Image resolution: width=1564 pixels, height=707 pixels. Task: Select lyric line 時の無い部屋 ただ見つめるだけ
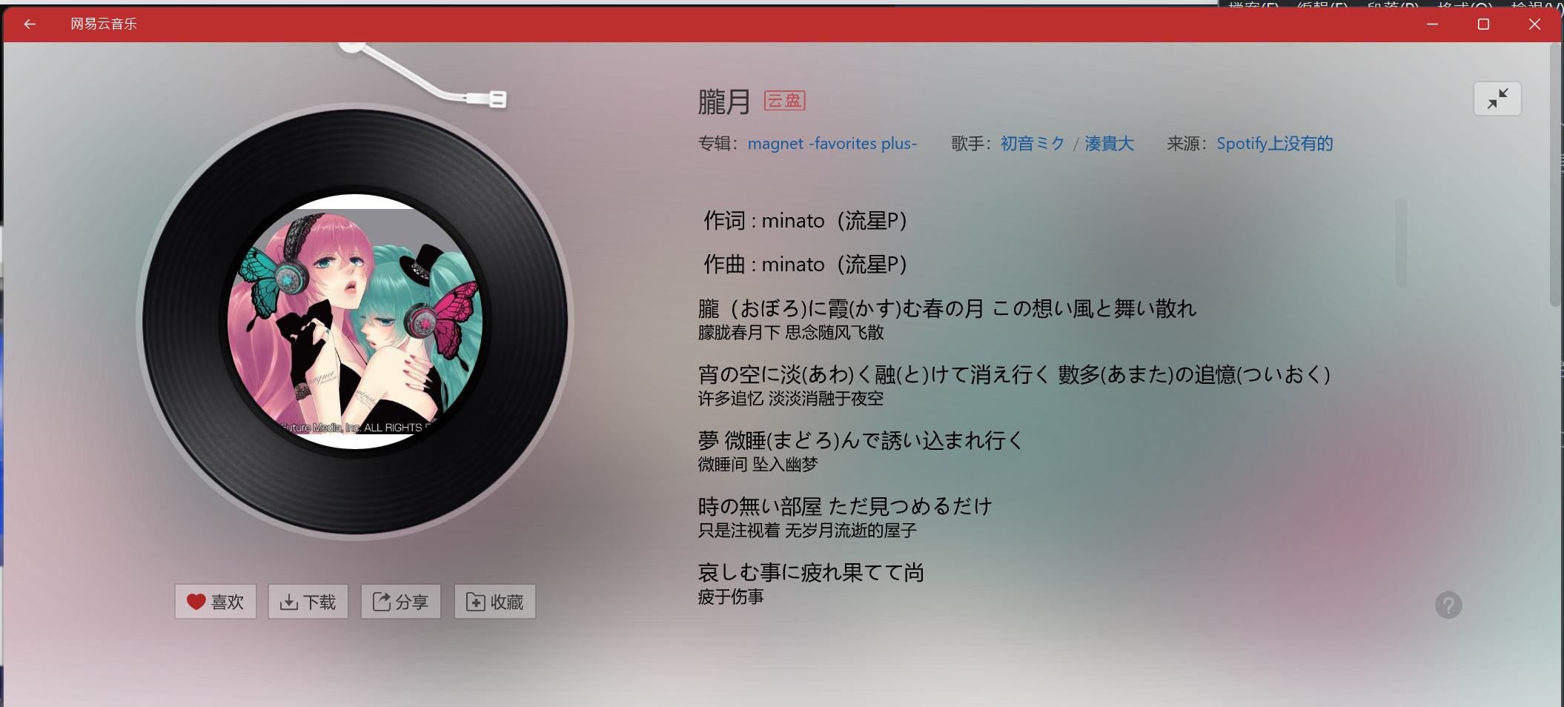tap(845, 507)
